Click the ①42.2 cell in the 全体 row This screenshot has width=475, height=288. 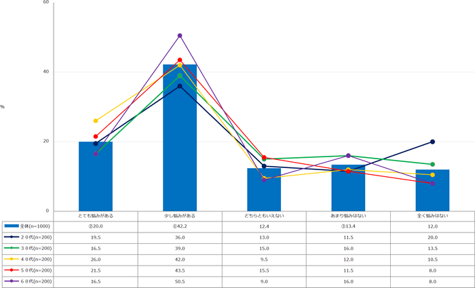pos(180,226)
